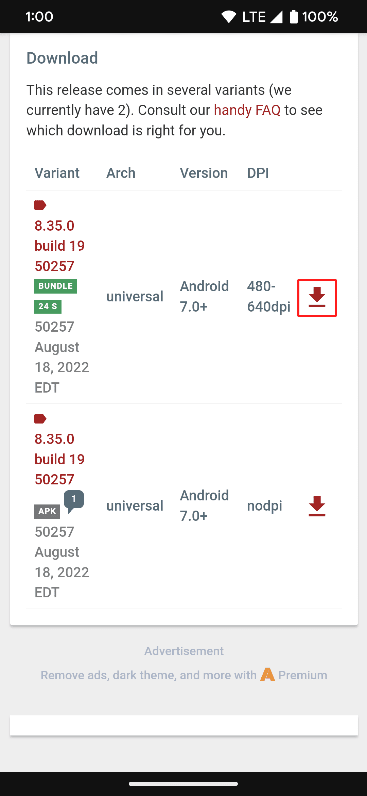The height and width of the screenshot is (796, 367).
Task: Open the comment bubble showing 1
Action: coord(74,500)
